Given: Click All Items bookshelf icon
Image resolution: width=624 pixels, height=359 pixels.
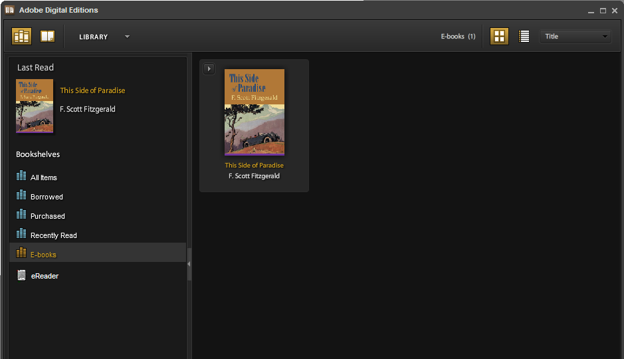Looking at the screenshot, I should coord(21,176).
